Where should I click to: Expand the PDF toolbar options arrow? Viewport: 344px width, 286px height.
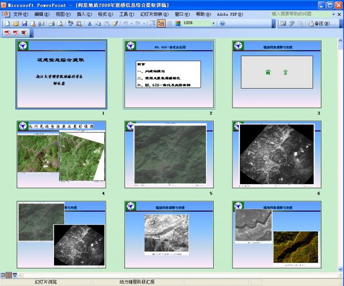coord(32,34)
